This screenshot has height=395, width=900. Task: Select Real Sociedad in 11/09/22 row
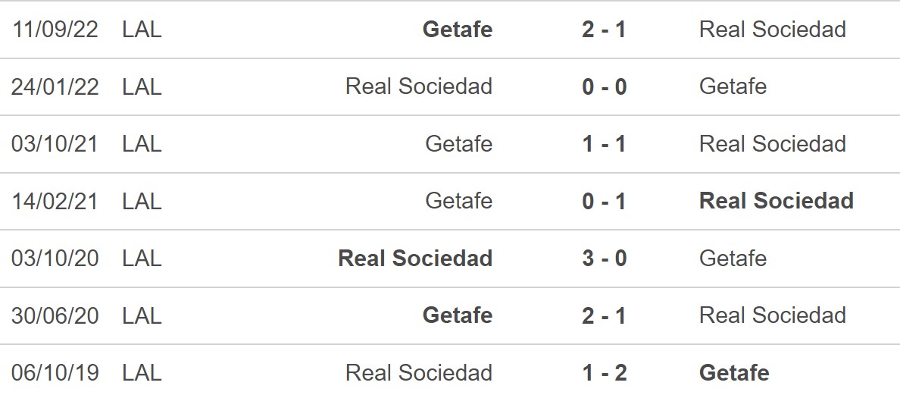coord(773,30)
